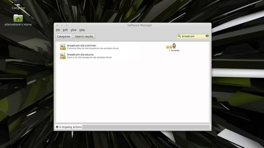Click the star rating of broadcom-sta-common
This screenshot has width=264, height=148.
[171, 47]
